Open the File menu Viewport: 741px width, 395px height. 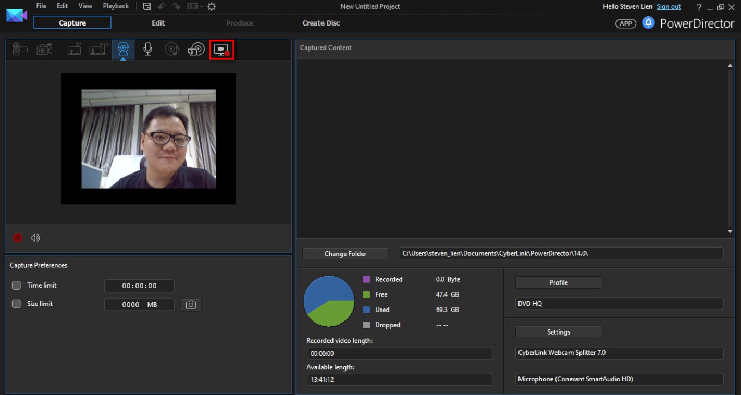[x=41, y=6]
